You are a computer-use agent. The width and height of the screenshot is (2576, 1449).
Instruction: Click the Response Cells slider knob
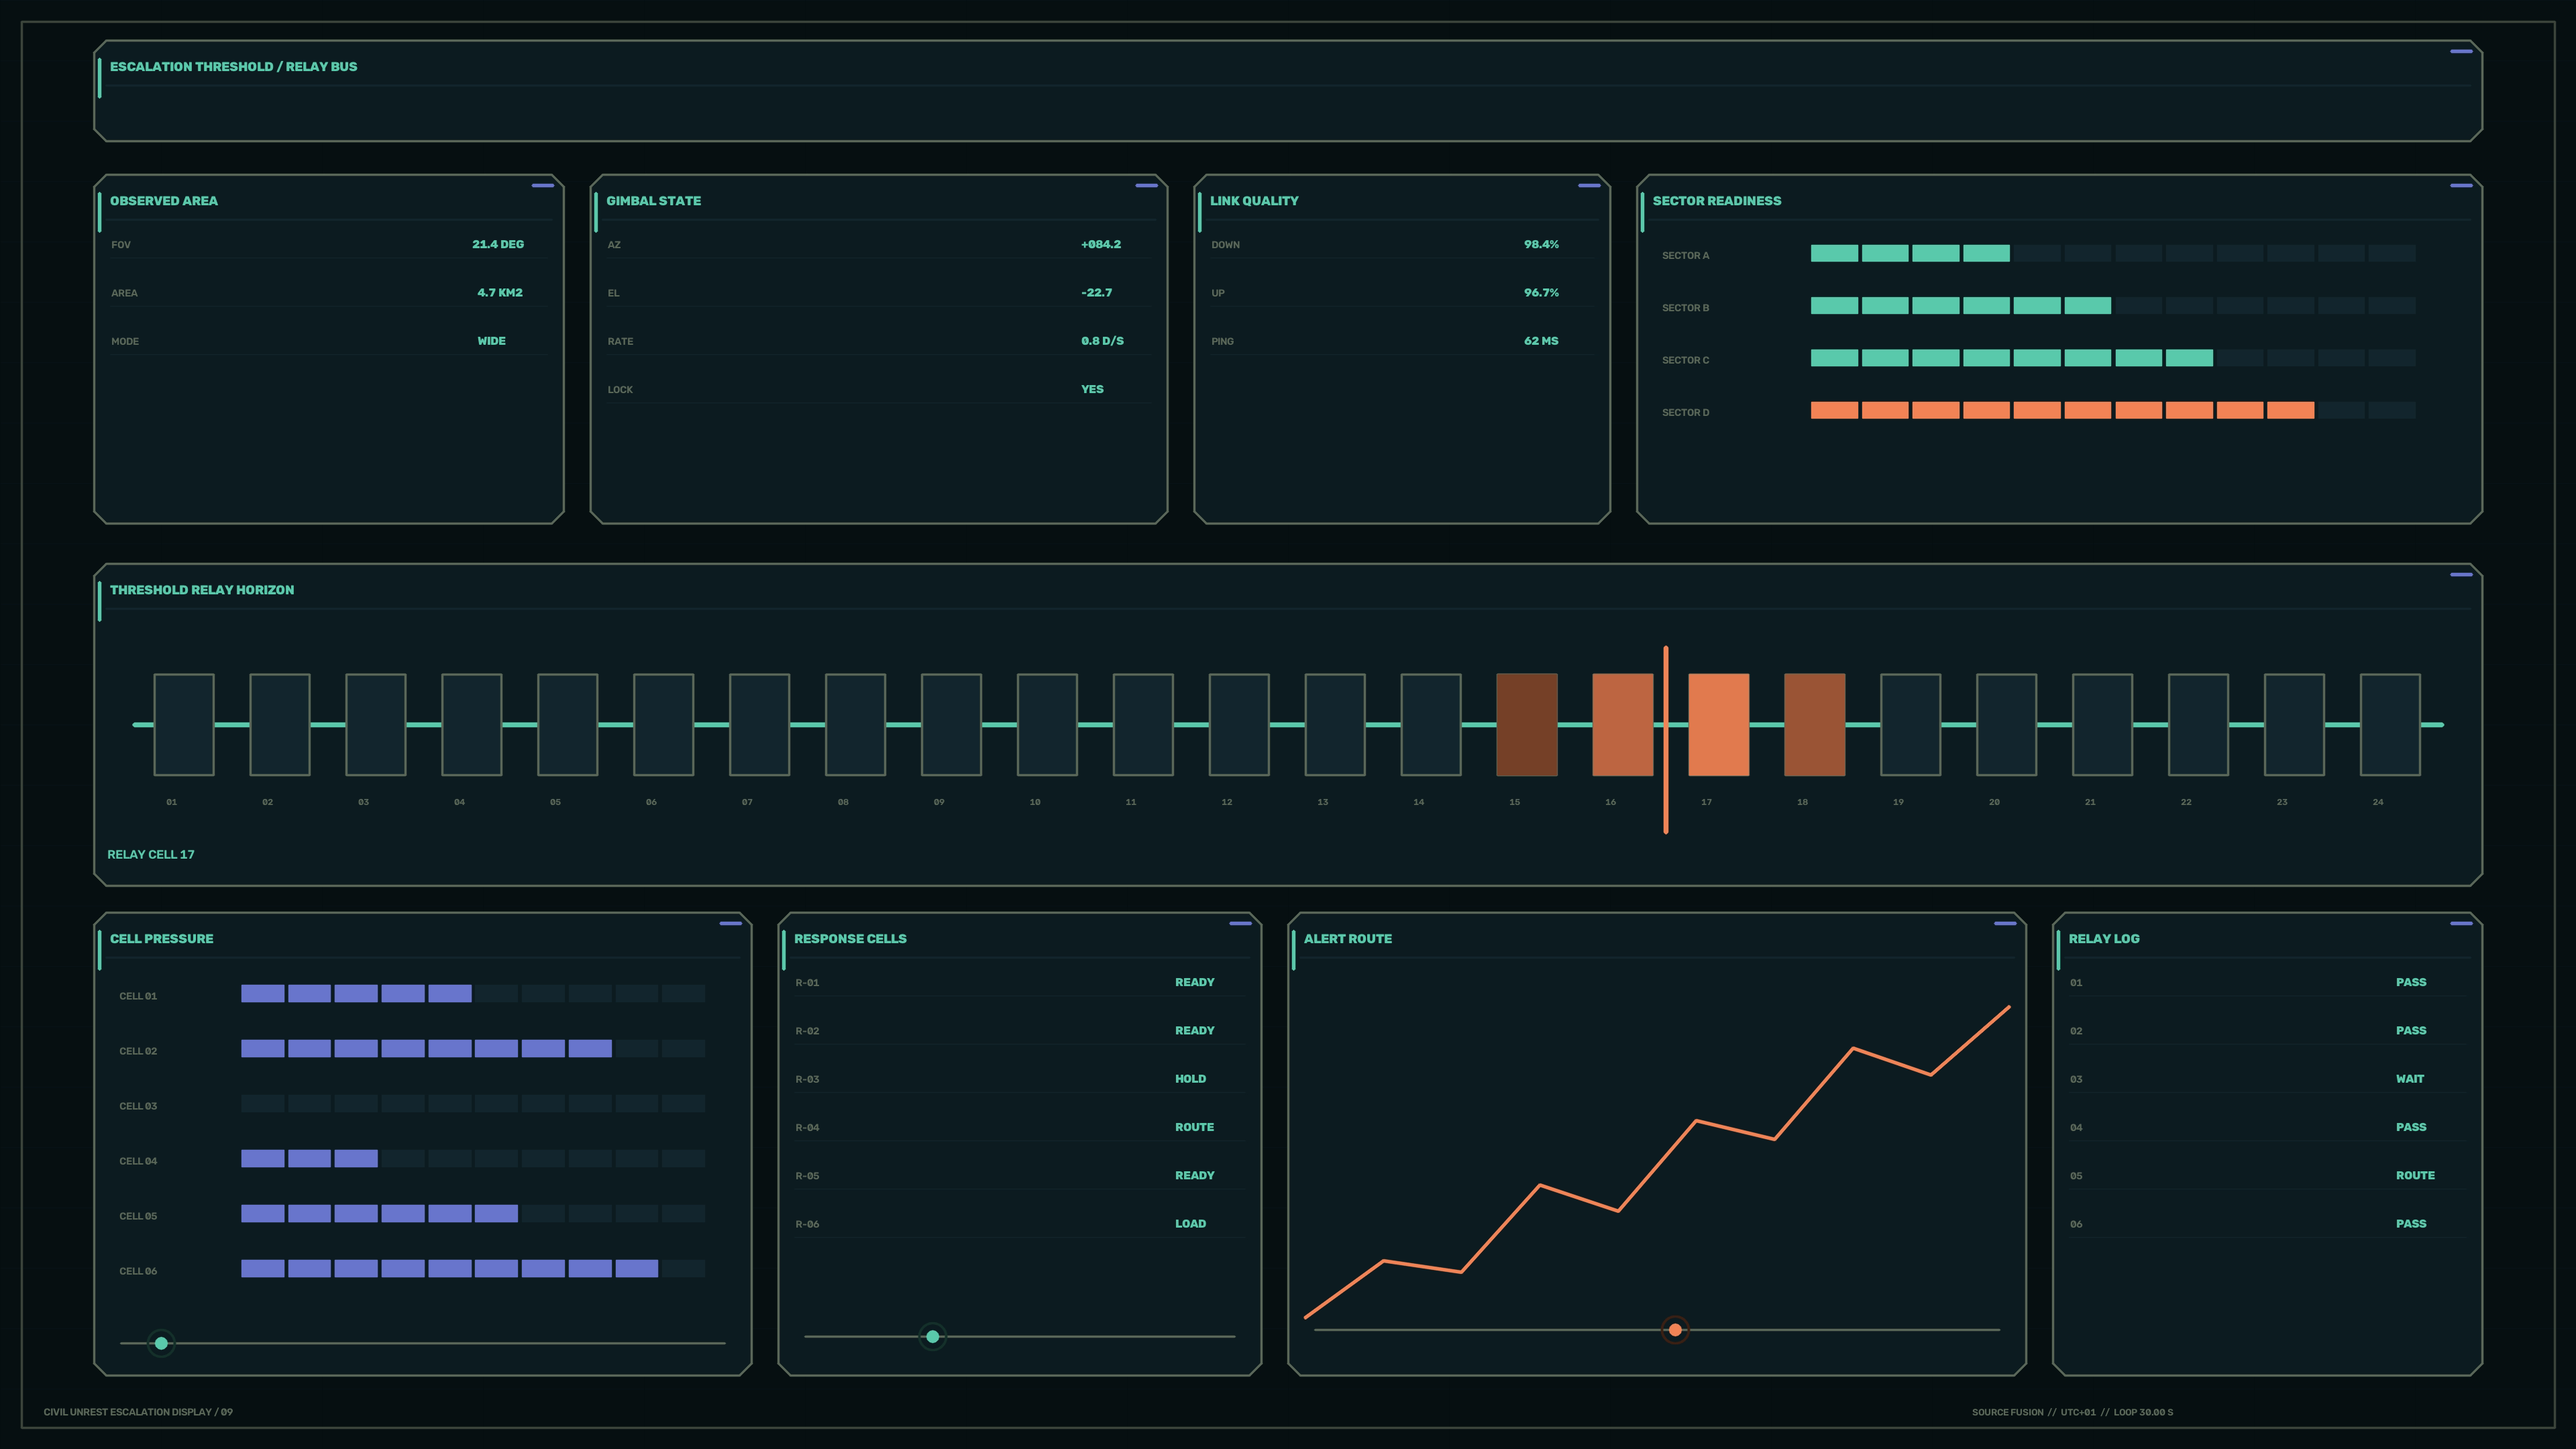point(933,1336)
